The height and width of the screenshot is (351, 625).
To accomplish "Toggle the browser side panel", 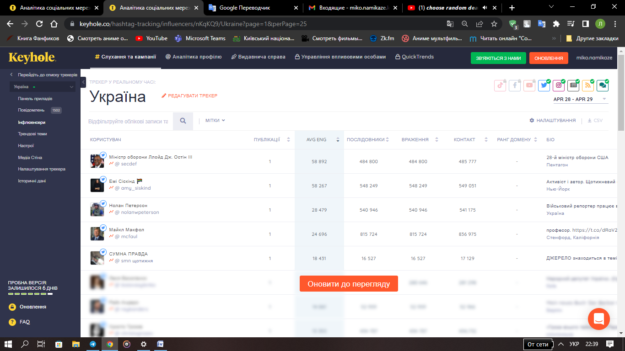I will click(x=585, y=24).
